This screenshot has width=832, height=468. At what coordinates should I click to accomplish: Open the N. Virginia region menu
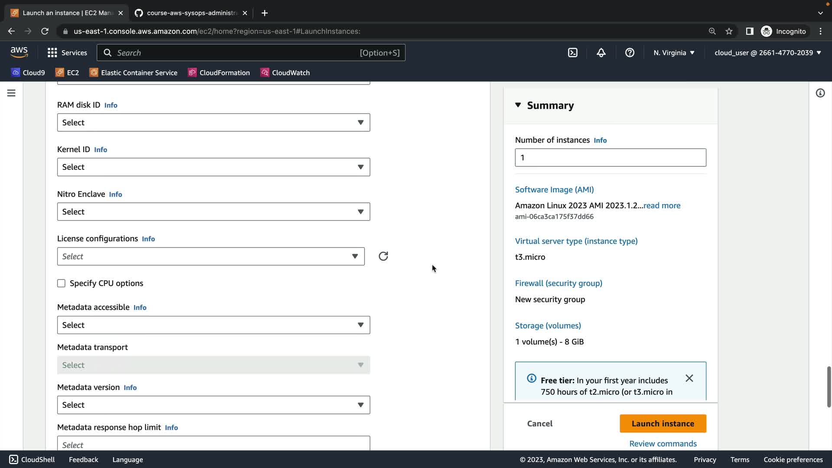pos(674,53)
